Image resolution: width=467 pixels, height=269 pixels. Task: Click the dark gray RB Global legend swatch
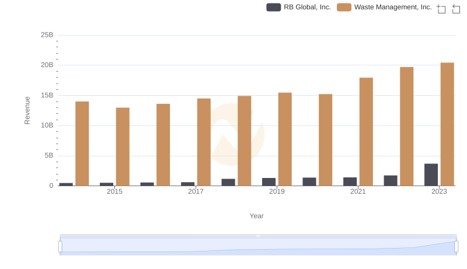point(273,7)
